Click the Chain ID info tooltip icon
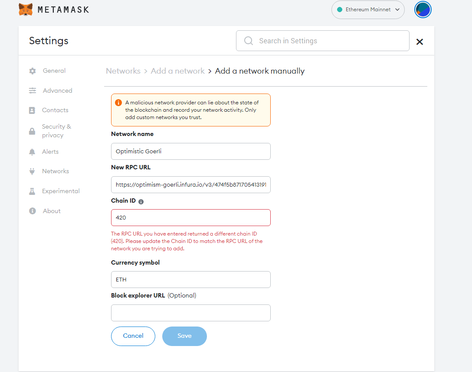The image size is (472, 372). (x=141, y=202)
